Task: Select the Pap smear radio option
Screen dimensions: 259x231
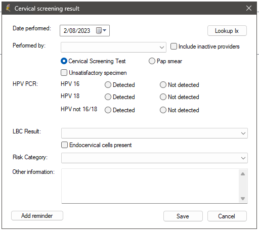Action: pyautogui.click(x=152, y=61)
